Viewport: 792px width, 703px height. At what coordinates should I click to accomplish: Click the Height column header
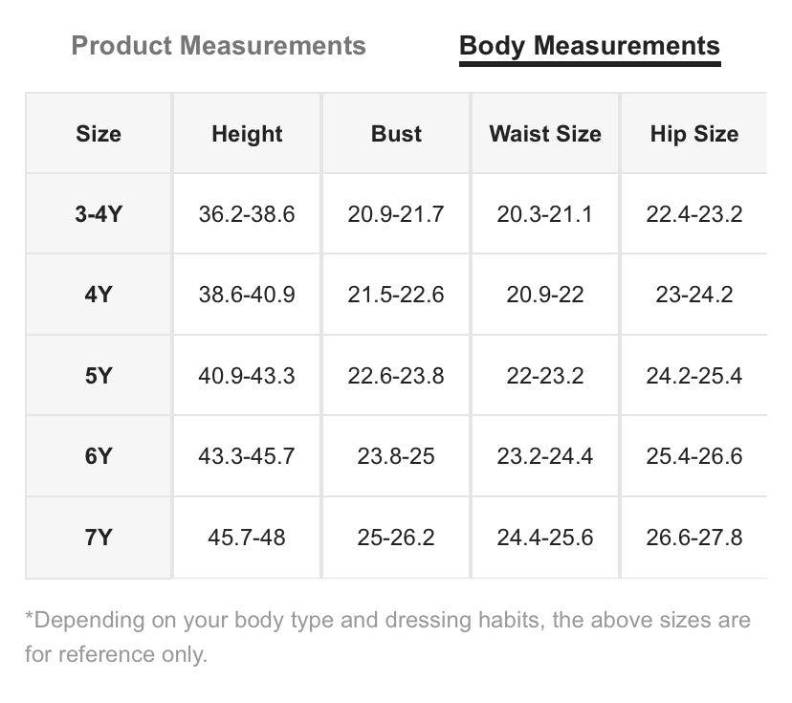(x=247, y=134)
